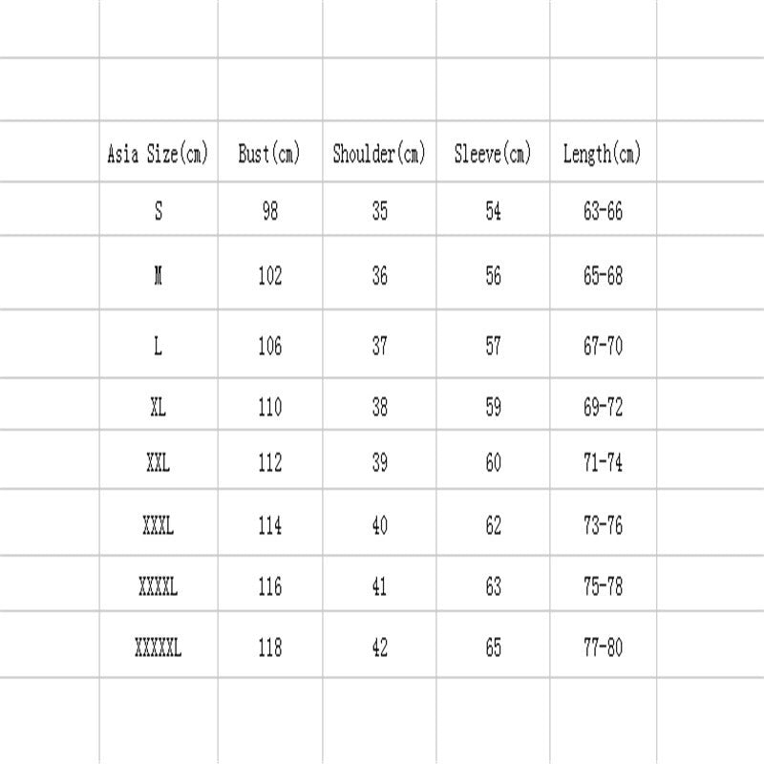Image resolution: width=764 pixels, height=764 pixels.
Task: Select the length 63-66 cell
Action: pyautogui.click(x=602, y=211)
